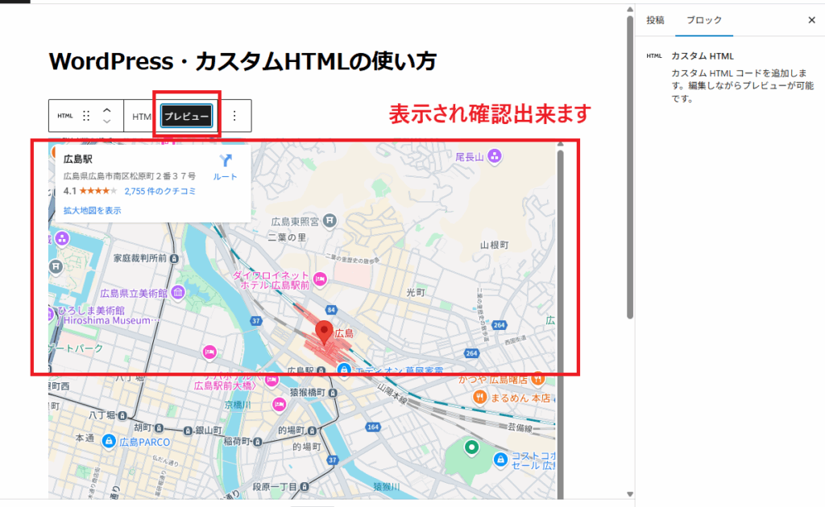Click the 山根町 district label on map
Screen dimensions: 825x507
(495, 245)
